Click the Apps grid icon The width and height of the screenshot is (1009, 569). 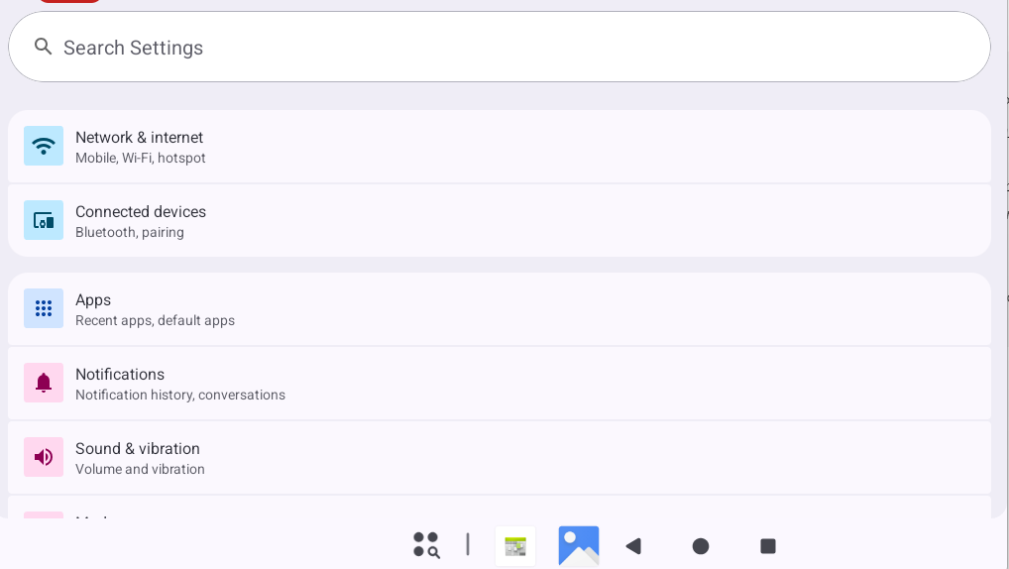click(x=44, y=308)
